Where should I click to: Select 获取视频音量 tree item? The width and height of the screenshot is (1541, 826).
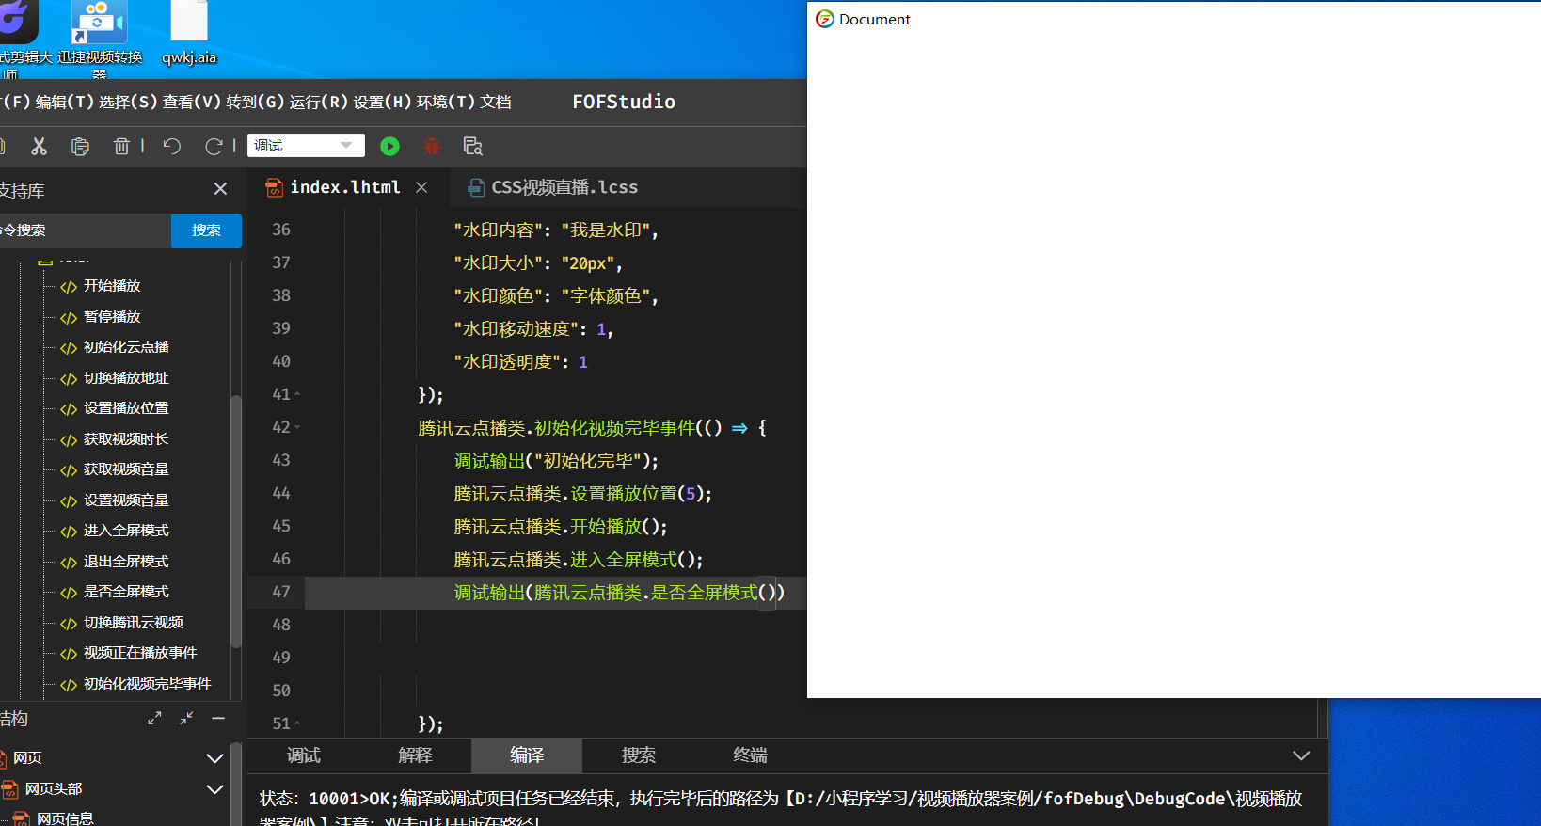[126, 469]
